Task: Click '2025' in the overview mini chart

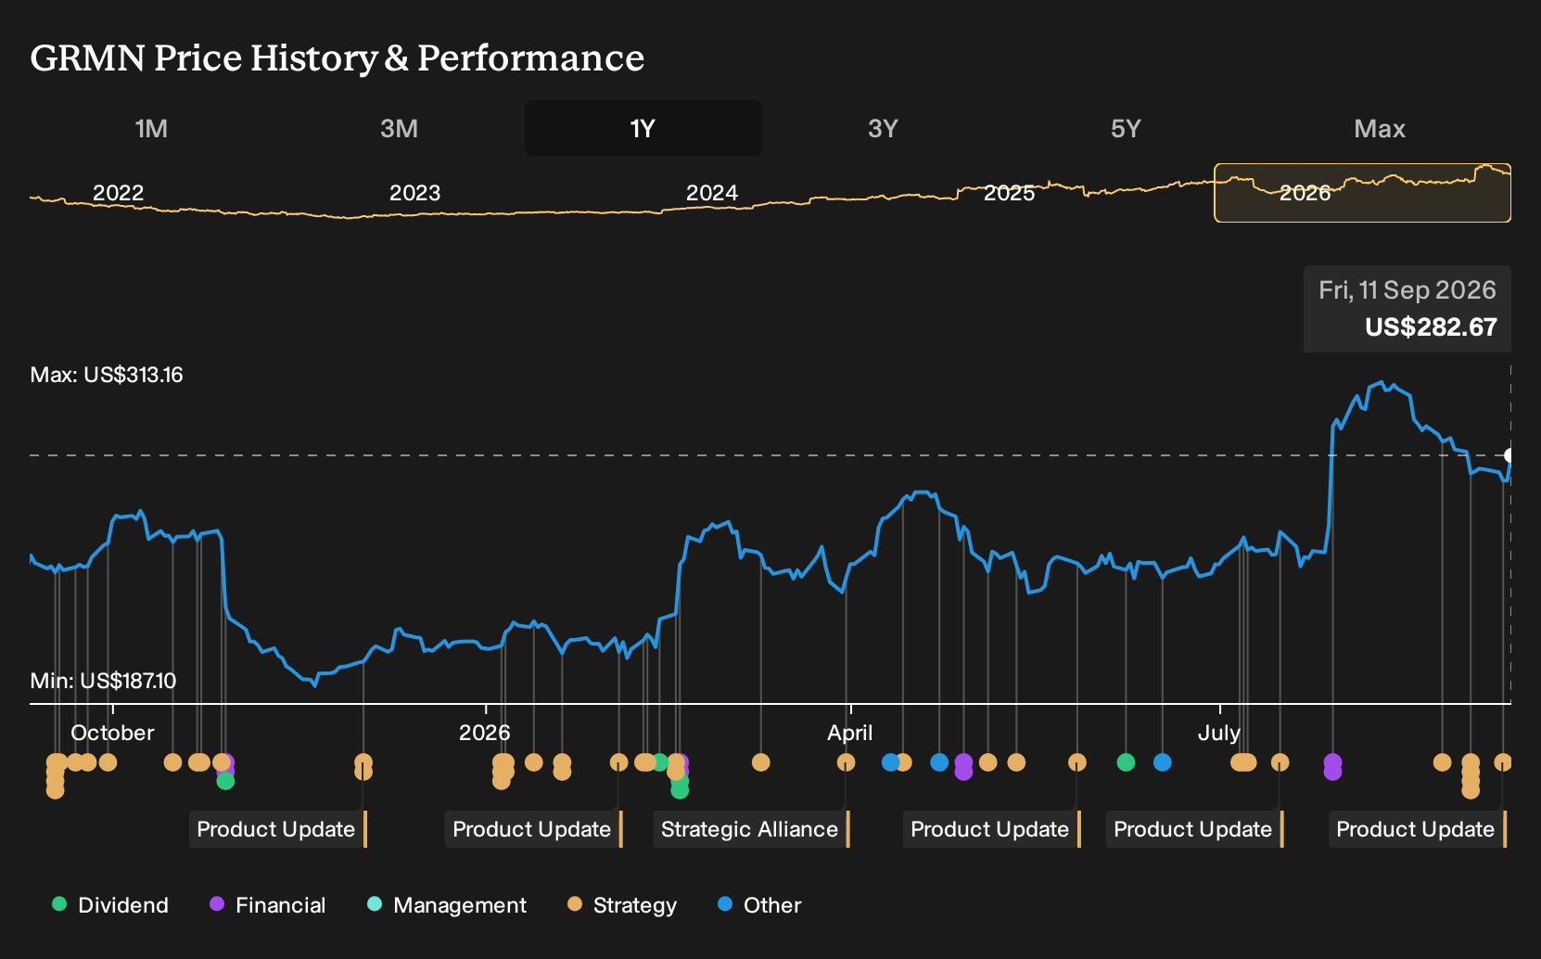Action: tap(1009, 193)
